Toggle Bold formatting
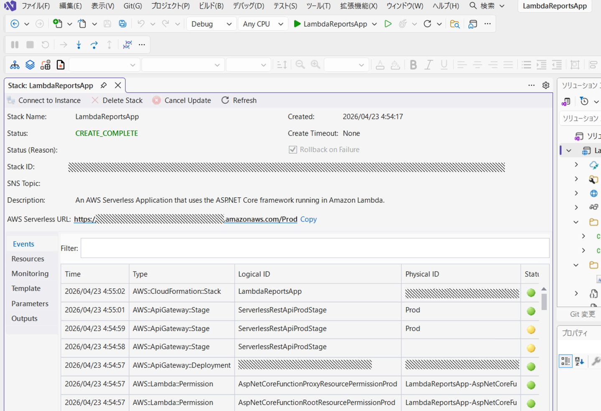Image resolution: width=601 pixels, height=411 pixels. point(413,65)
